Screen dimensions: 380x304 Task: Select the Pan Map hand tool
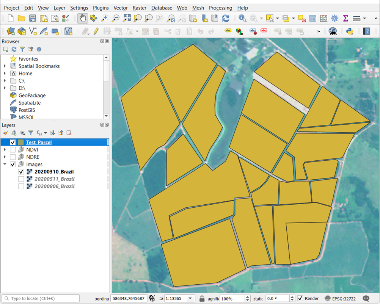click(82, 18)
